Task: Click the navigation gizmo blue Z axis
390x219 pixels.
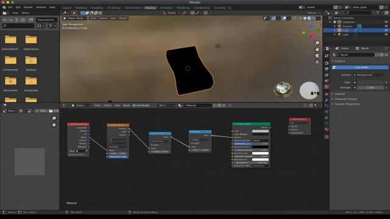Action: [311, 26]
